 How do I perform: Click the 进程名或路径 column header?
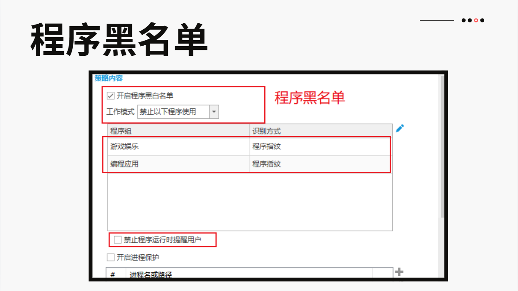click(x=151, y=275)
